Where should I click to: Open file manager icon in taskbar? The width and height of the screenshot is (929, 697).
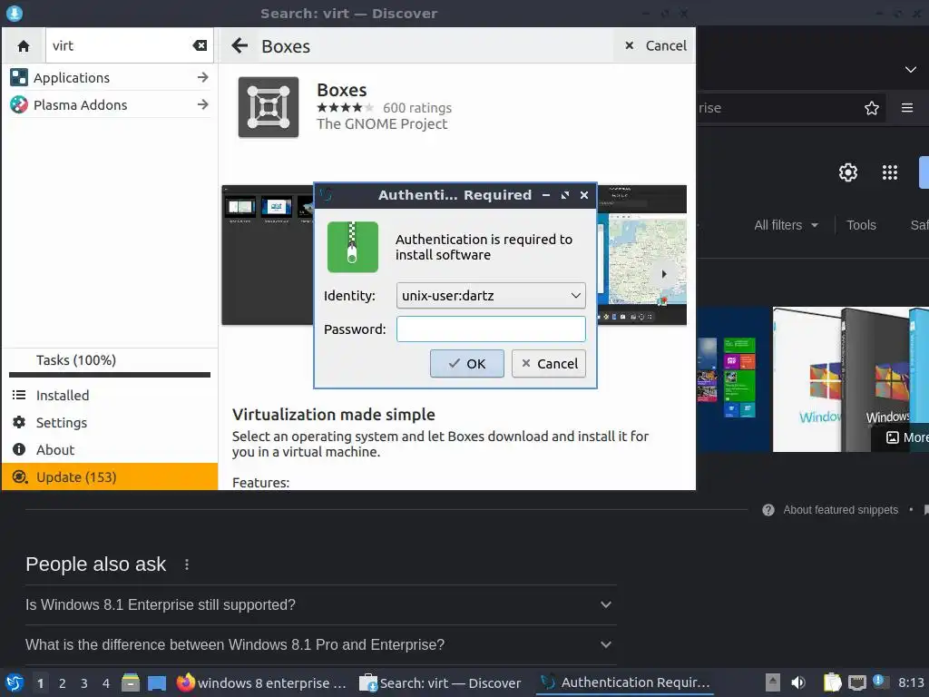click(131, 682)
